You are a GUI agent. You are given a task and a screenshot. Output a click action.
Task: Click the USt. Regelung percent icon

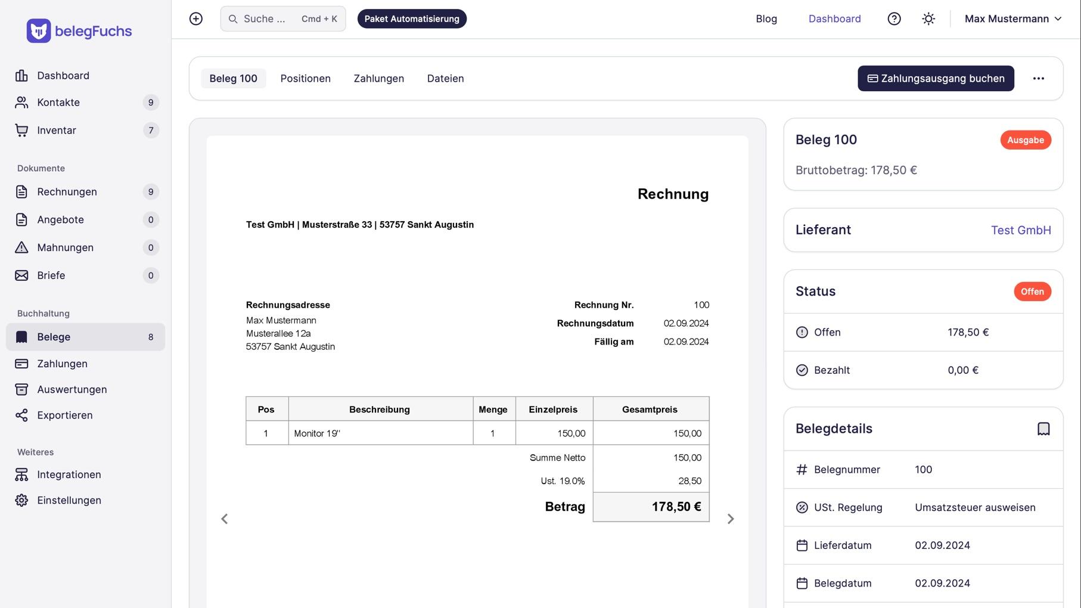[802, 507]
